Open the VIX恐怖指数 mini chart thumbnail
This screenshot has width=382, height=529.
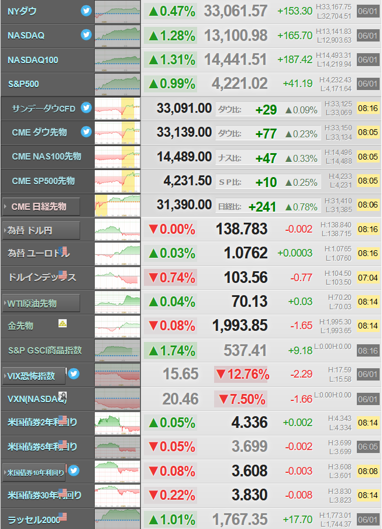tap(117, 375)
